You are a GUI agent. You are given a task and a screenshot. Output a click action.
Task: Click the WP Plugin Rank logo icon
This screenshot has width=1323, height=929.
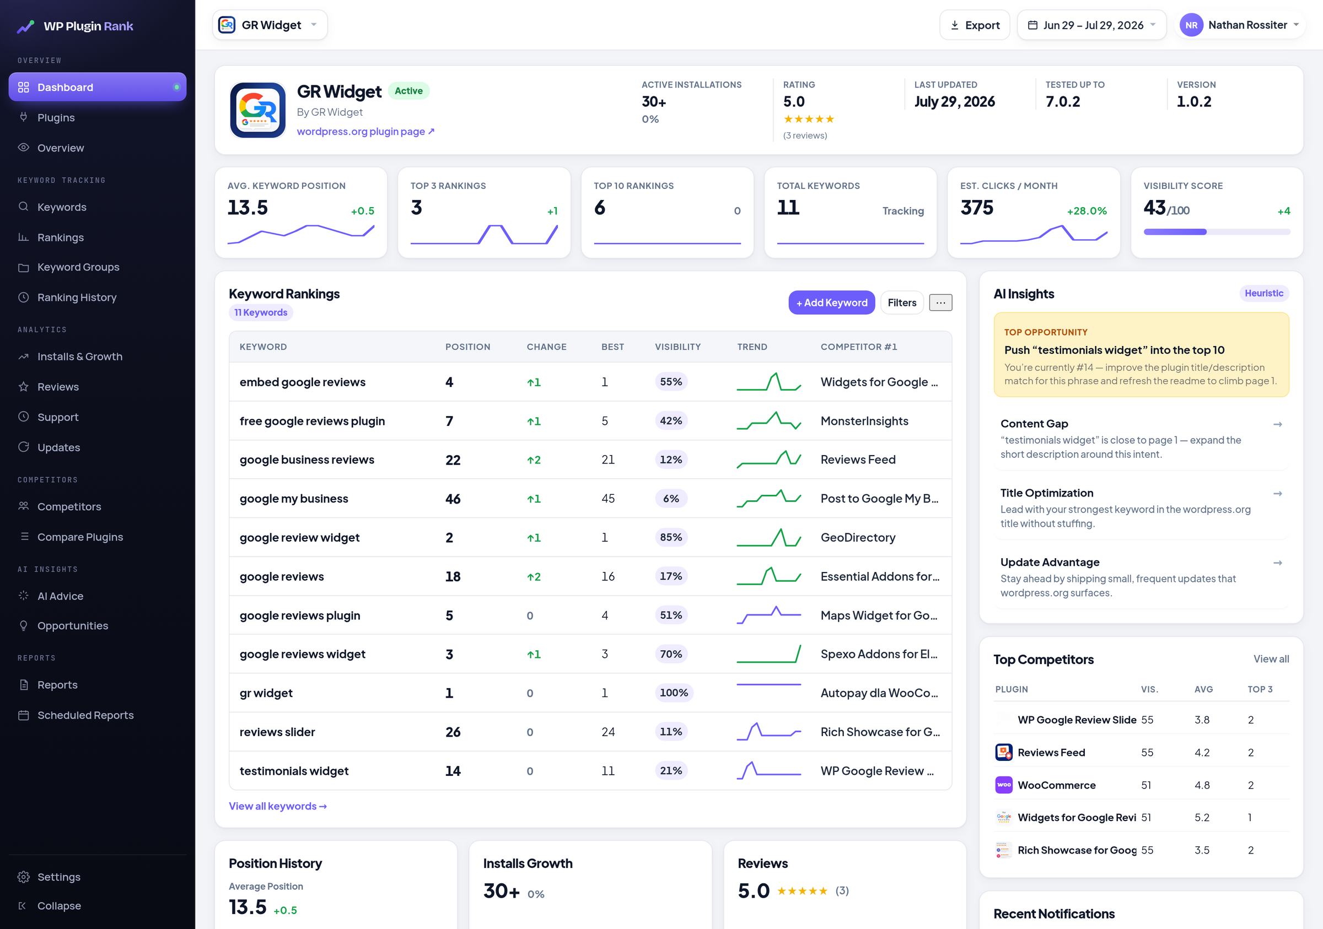point(25,26)
